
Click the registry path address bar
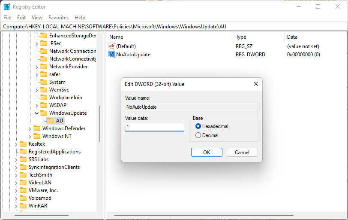click(174, 27)
